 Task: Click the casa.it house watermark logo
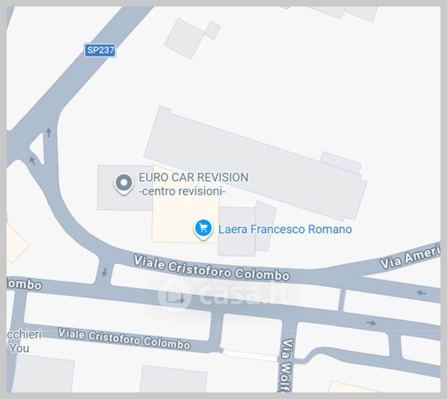coord(174,295)
